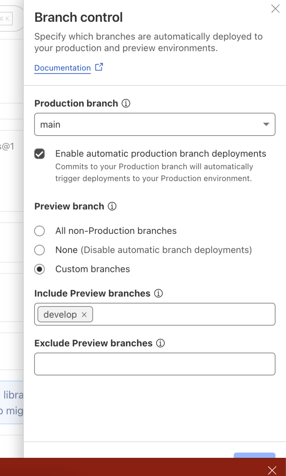This screenshot has height=476, width=286.
Task: Select None to disable automatic branch deployments
Action: [x=39, y=250]
